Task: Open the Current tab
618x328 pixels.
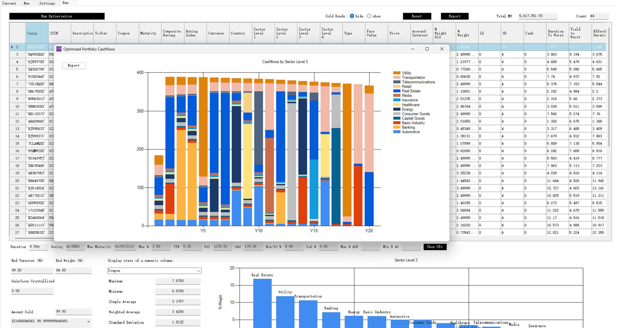Action: [9, 3]
